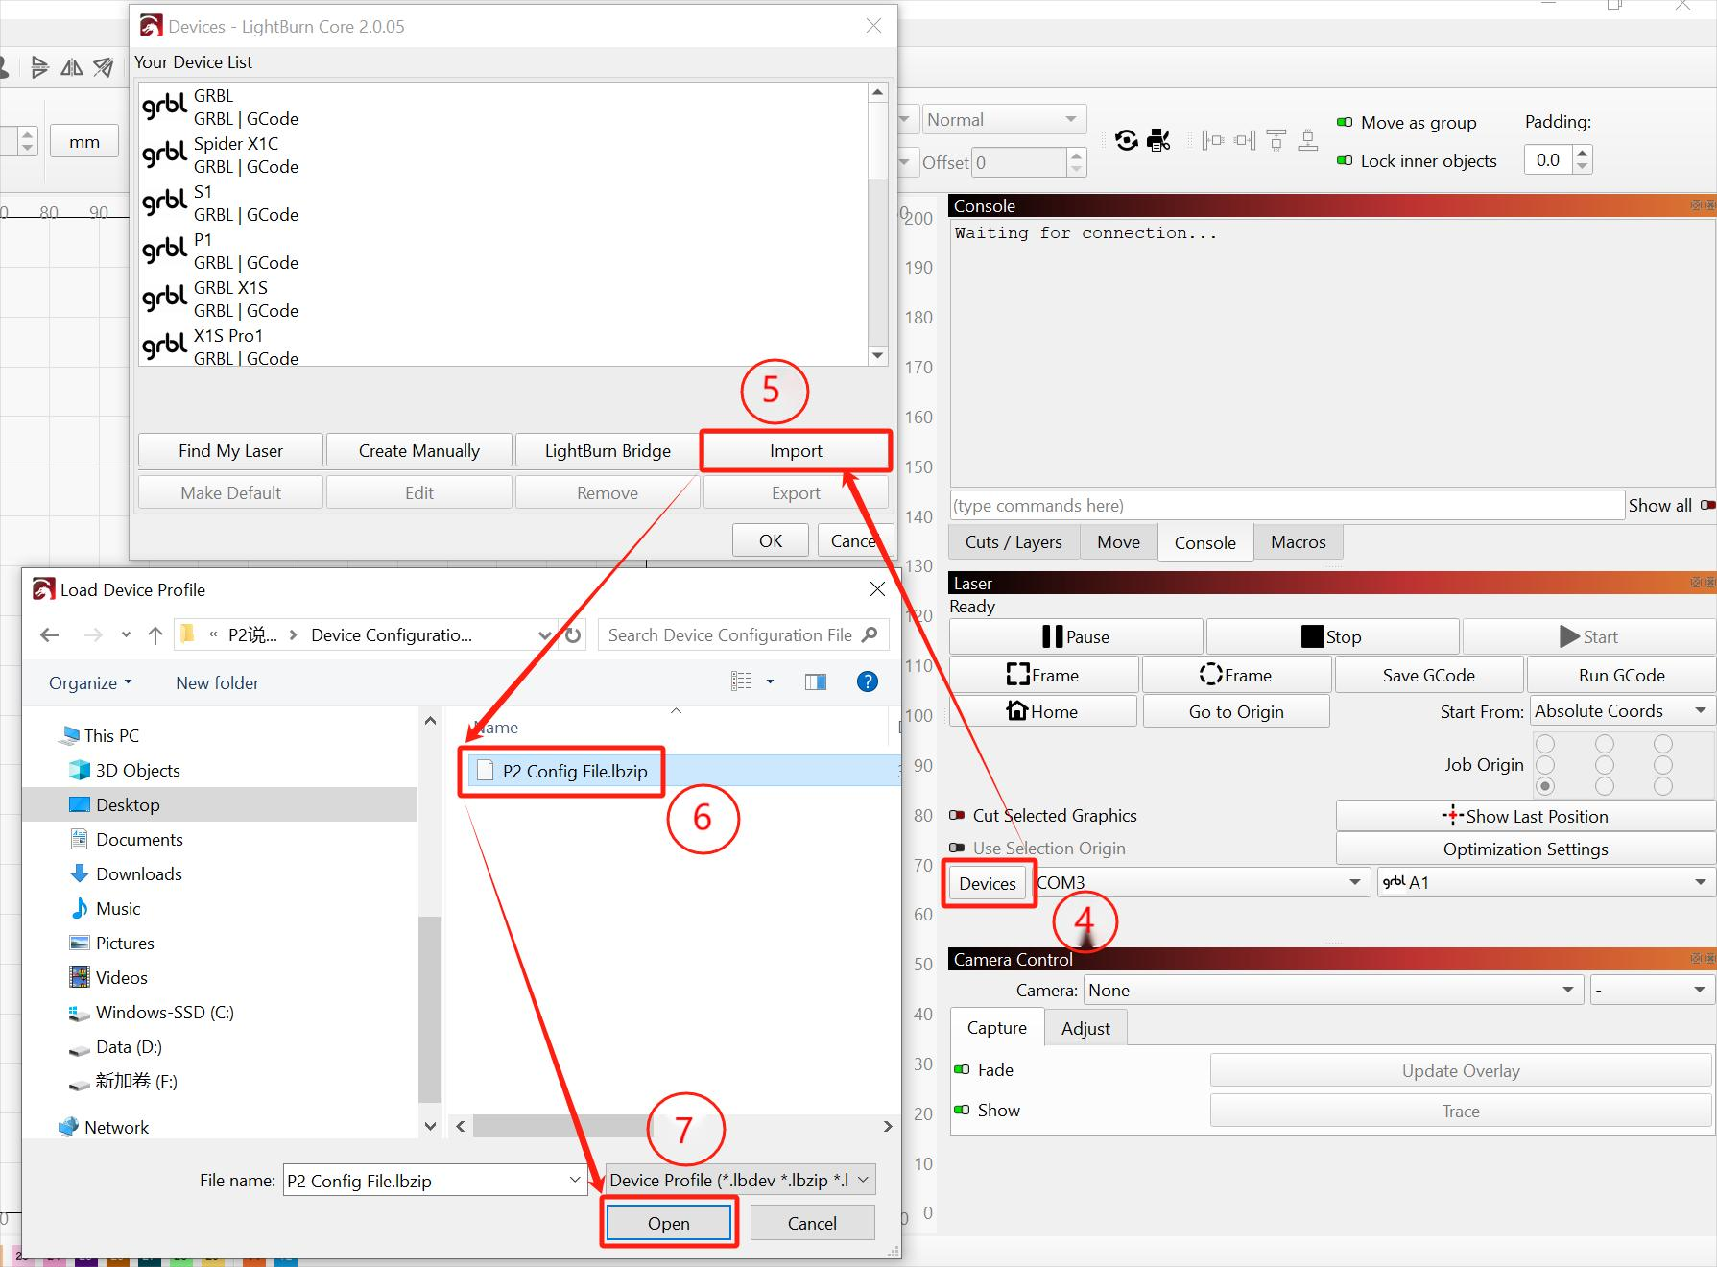
Task: Click the Optimization Settings button
Action: (1525, 849)
